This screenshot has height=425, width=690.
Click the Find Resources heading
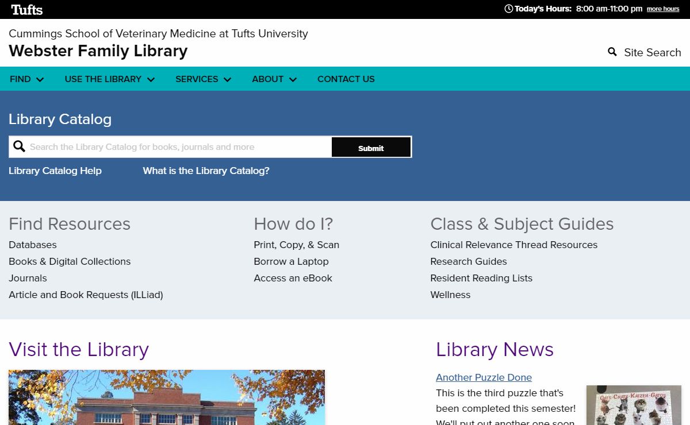pyautogui.click(x=70, y=223)
